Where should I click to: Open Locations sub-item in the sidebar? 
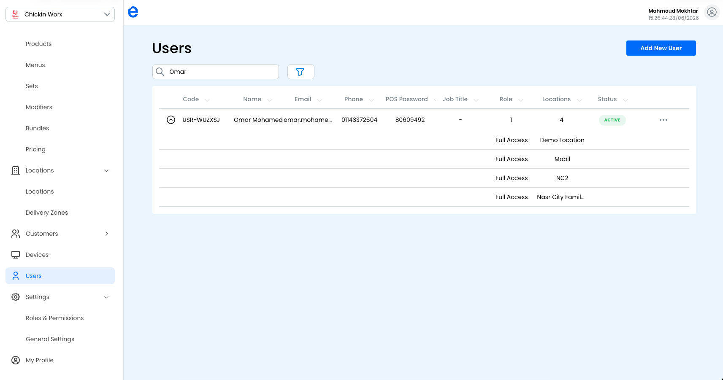pos(40,191)
